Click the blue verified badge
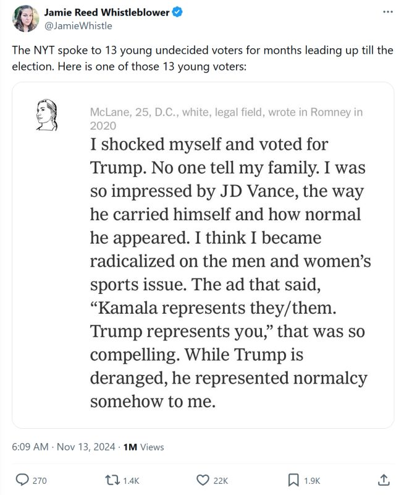The image size is (404, 495). click(177, 13)
